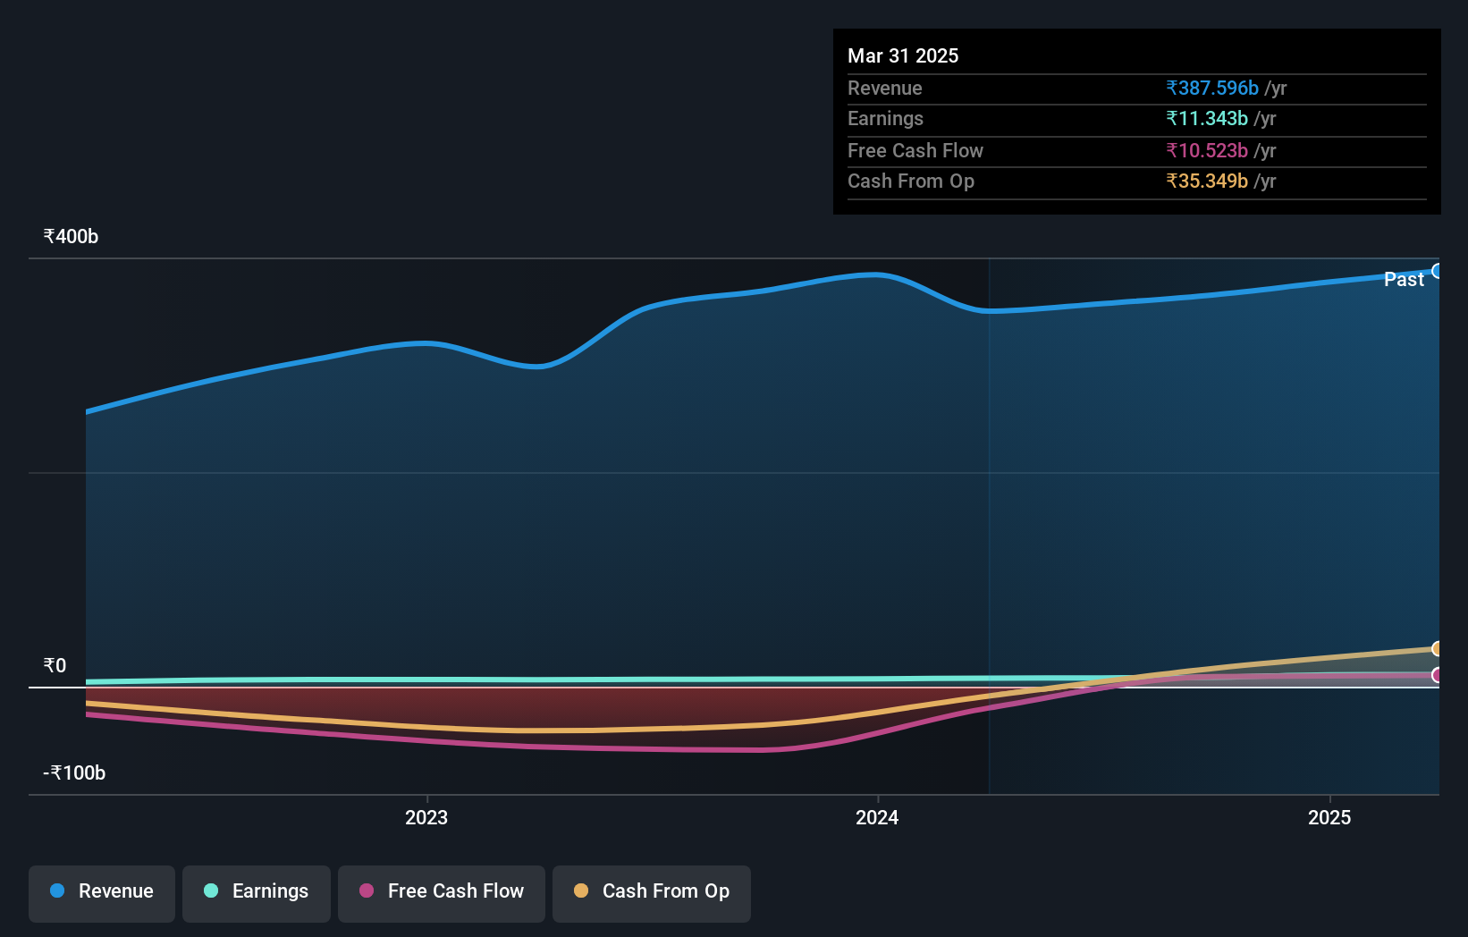
Task: Click the ₹11.343b earnings value
Action: coord(1207,118)
